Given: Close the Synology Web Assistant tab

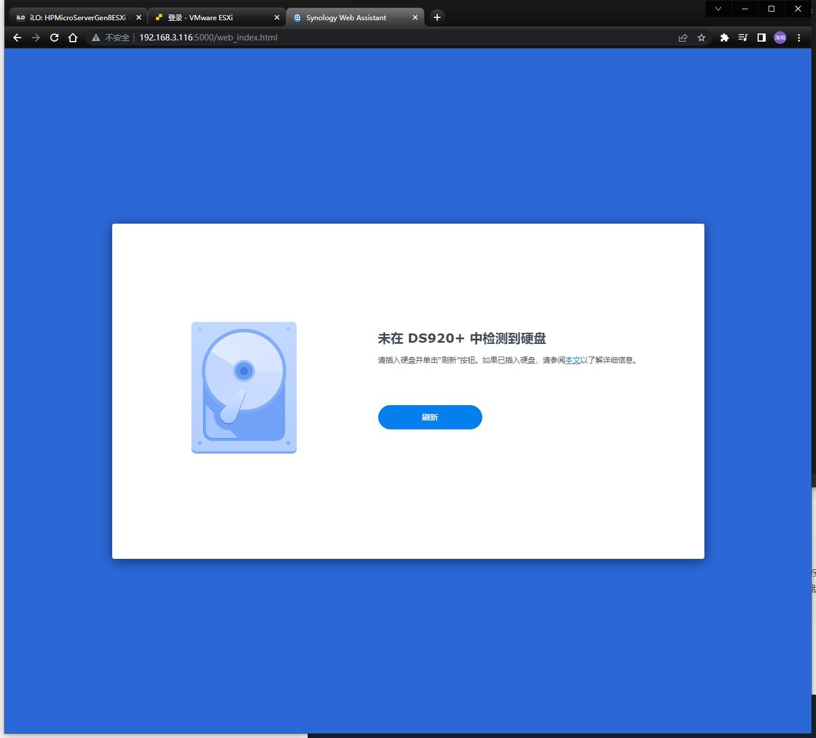Looking at the screenshot, I should tap(415, 17).
